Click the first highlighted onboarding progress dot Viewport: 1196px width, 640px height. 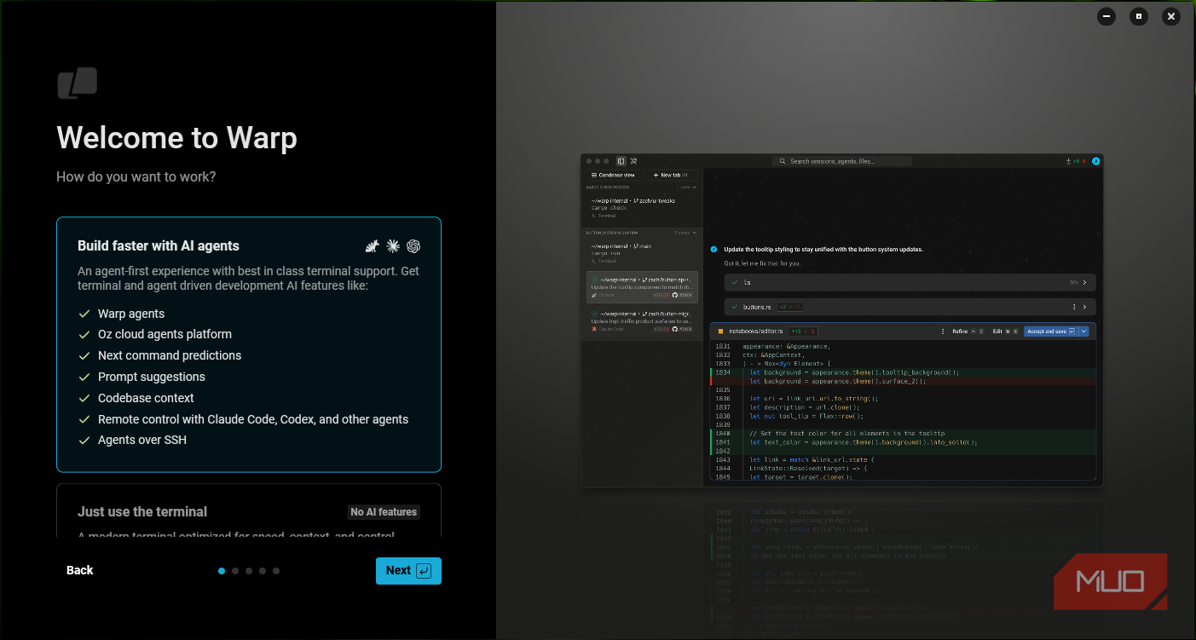click(222, 571)
